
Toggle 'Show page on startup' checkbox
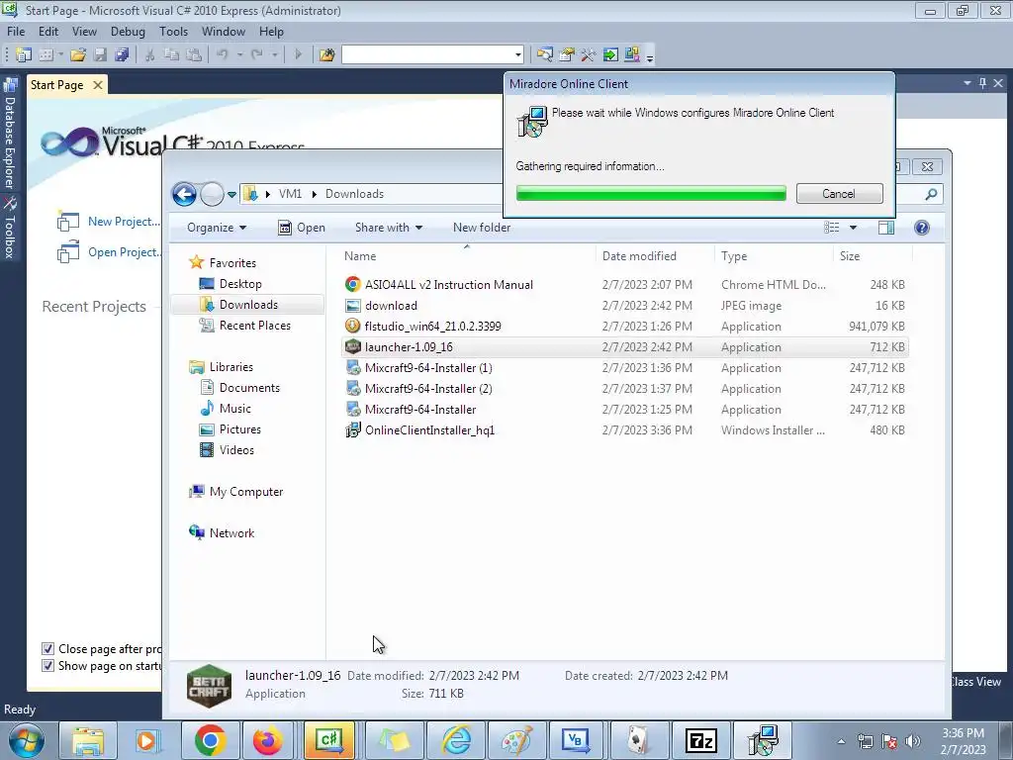pos(47,666)
